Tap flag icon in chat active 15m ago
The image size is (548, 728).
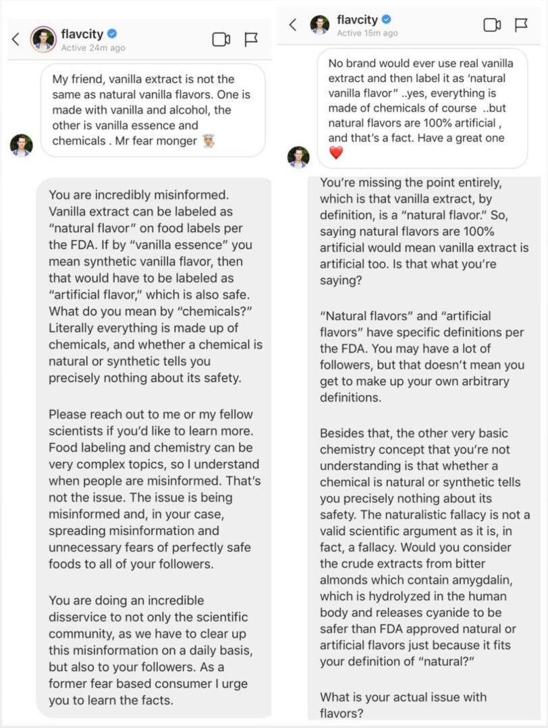click(x=521, y=25)
